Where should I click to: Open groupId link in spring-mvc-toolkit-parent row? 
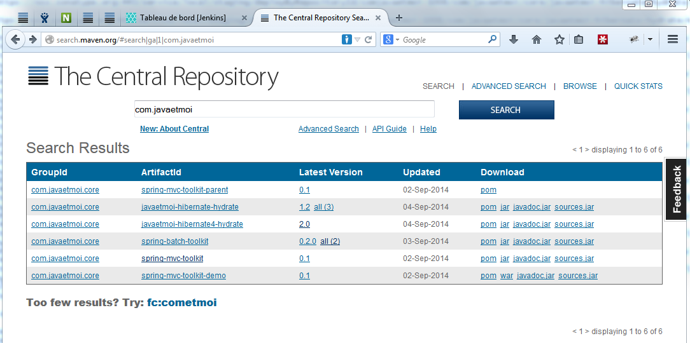click(65, 190)
